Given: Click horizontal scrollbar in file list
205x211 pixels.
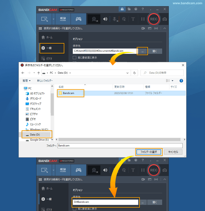Looking at the screenshot, I should click(x=119, y=140).
